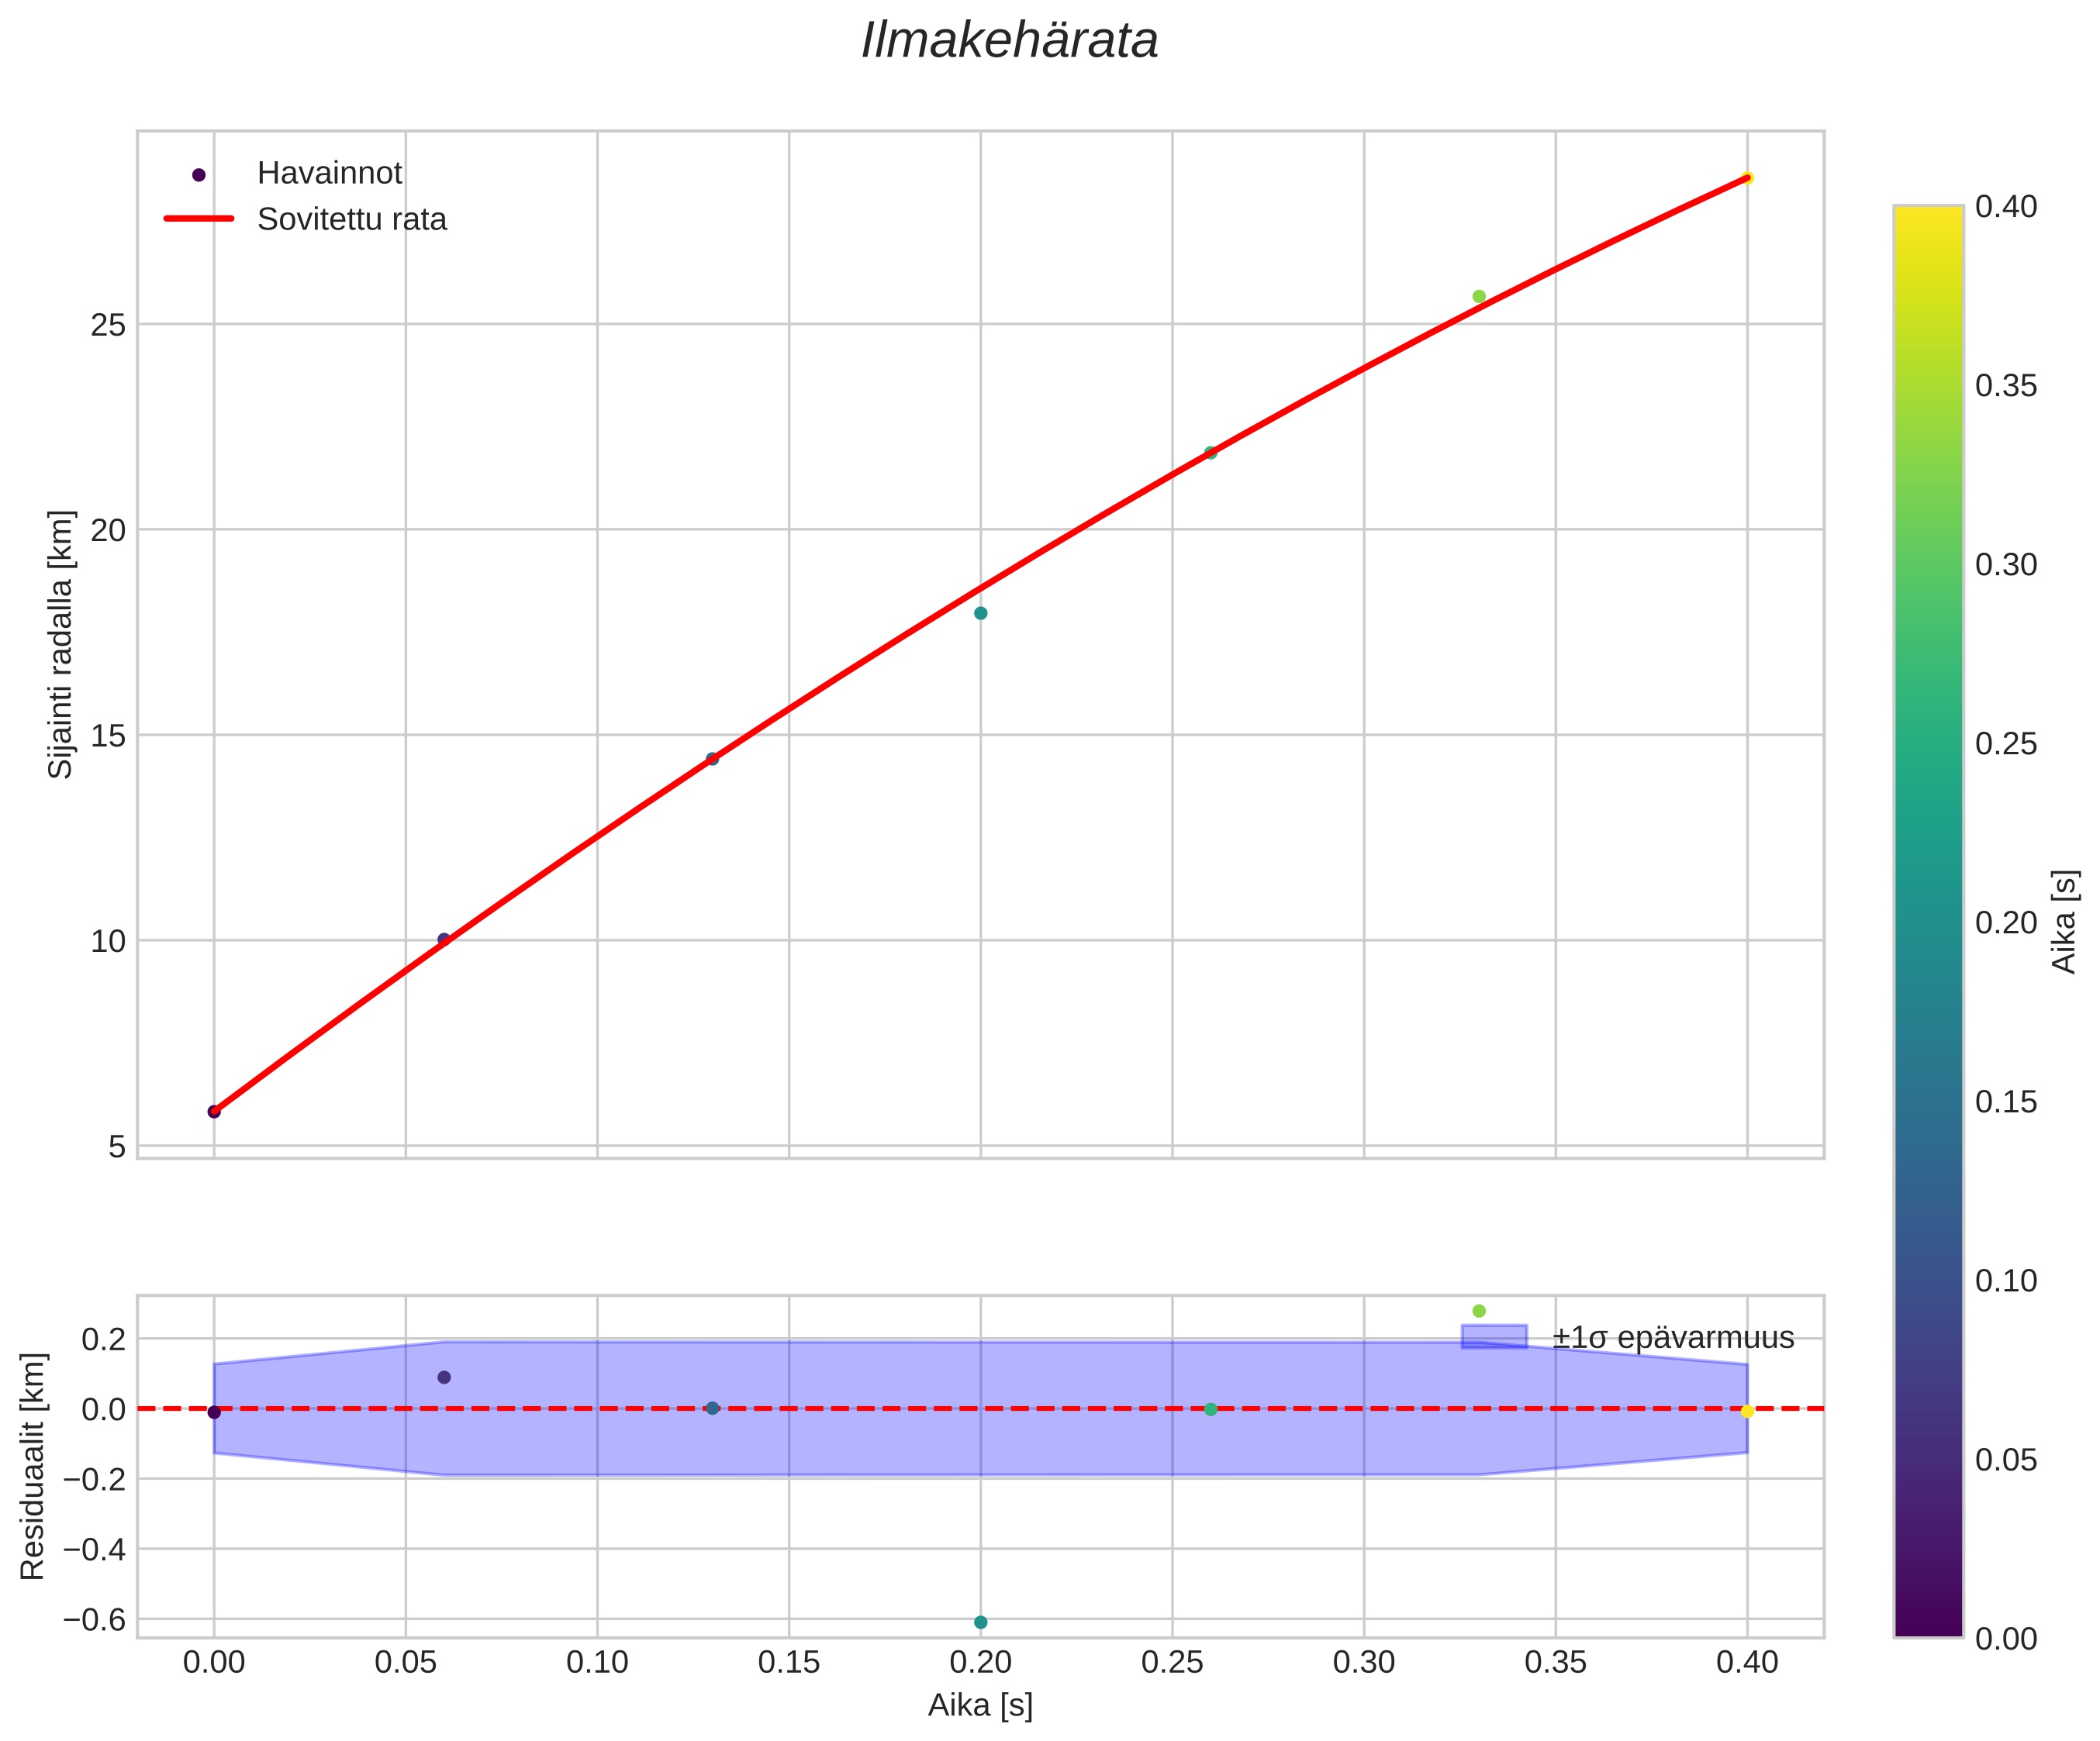Click the Sijainti radalla [km] axis label
This screenshot has width=2100, height=1741.
(x=62, y=645)
